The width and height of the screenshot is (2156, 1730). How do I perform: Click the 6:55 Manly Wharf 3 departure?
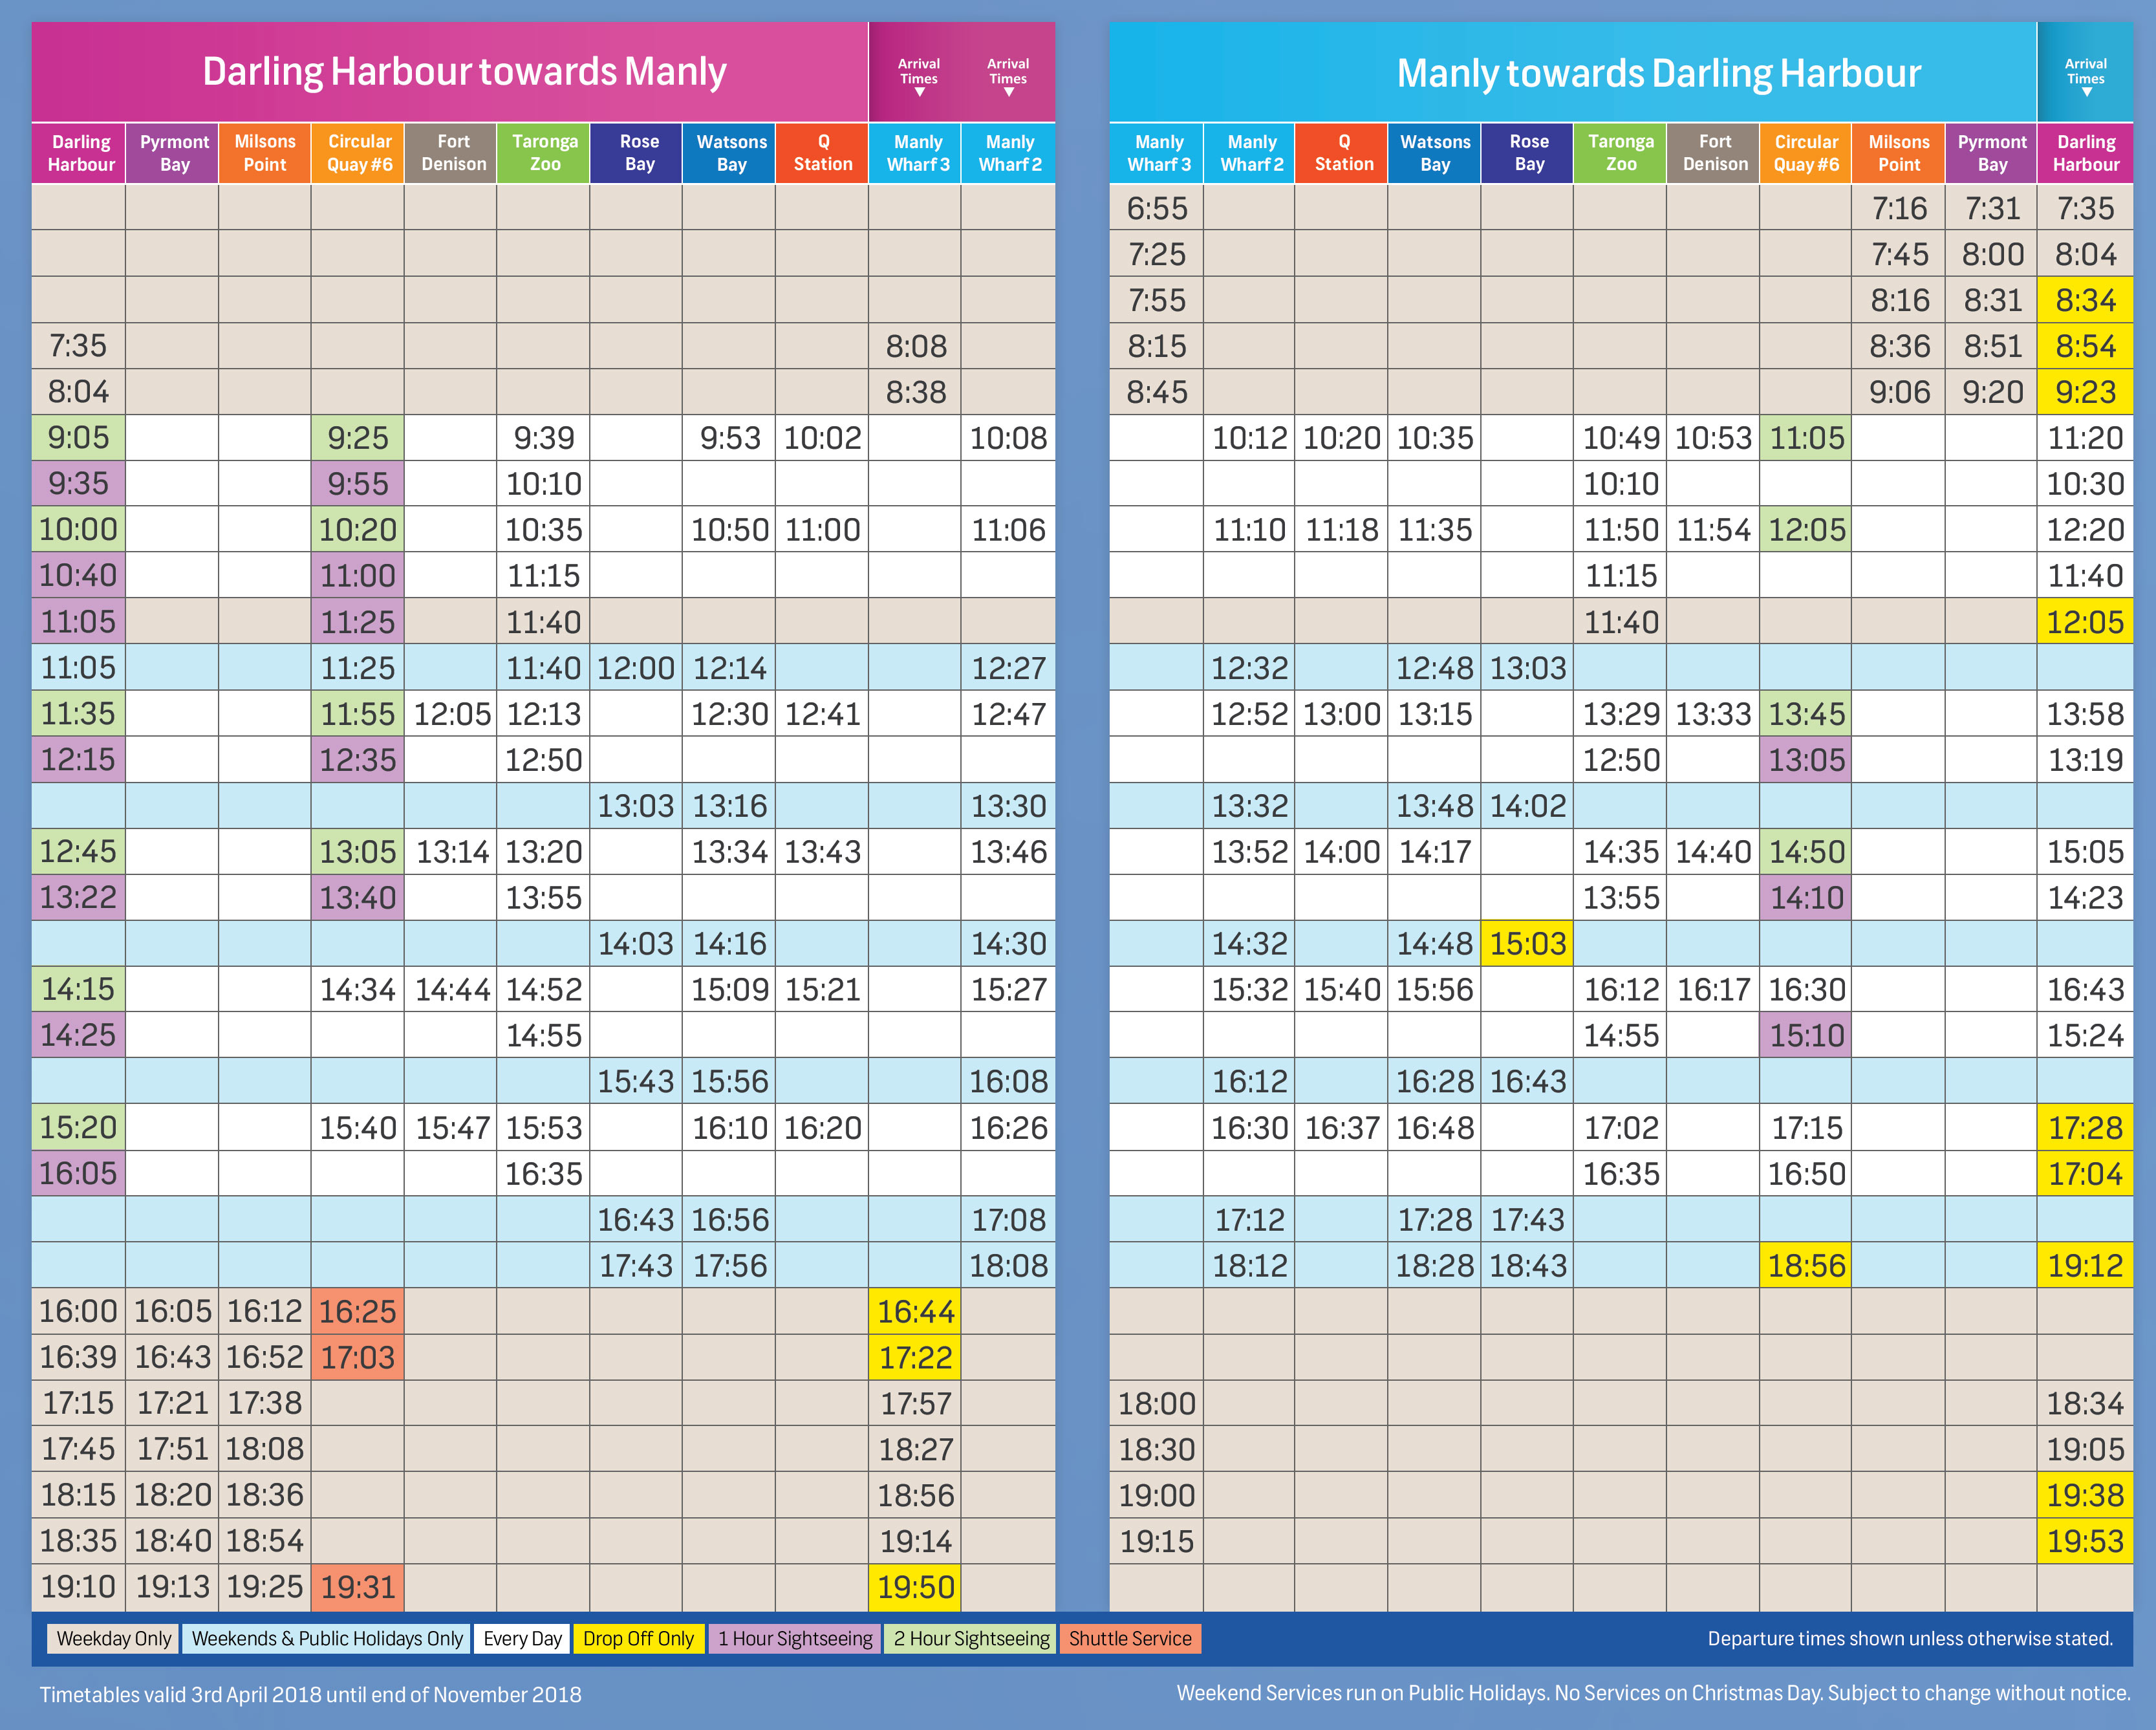click(x=1157, y=208)
